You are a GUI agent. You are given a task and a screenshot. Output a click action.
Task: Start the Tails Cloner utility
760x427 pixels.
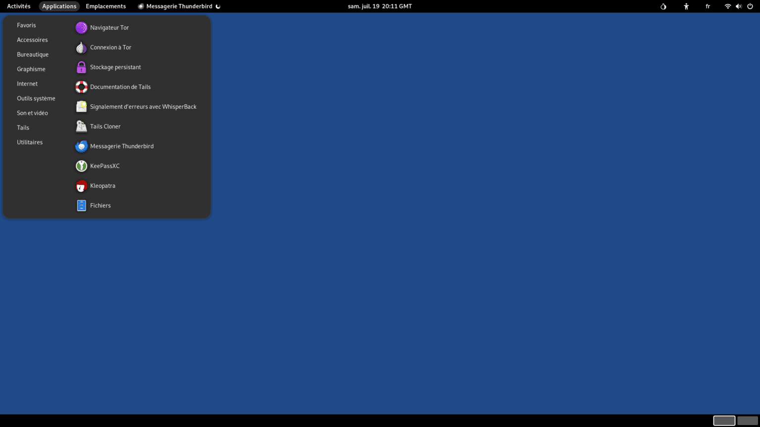click(x=105, y=127)
